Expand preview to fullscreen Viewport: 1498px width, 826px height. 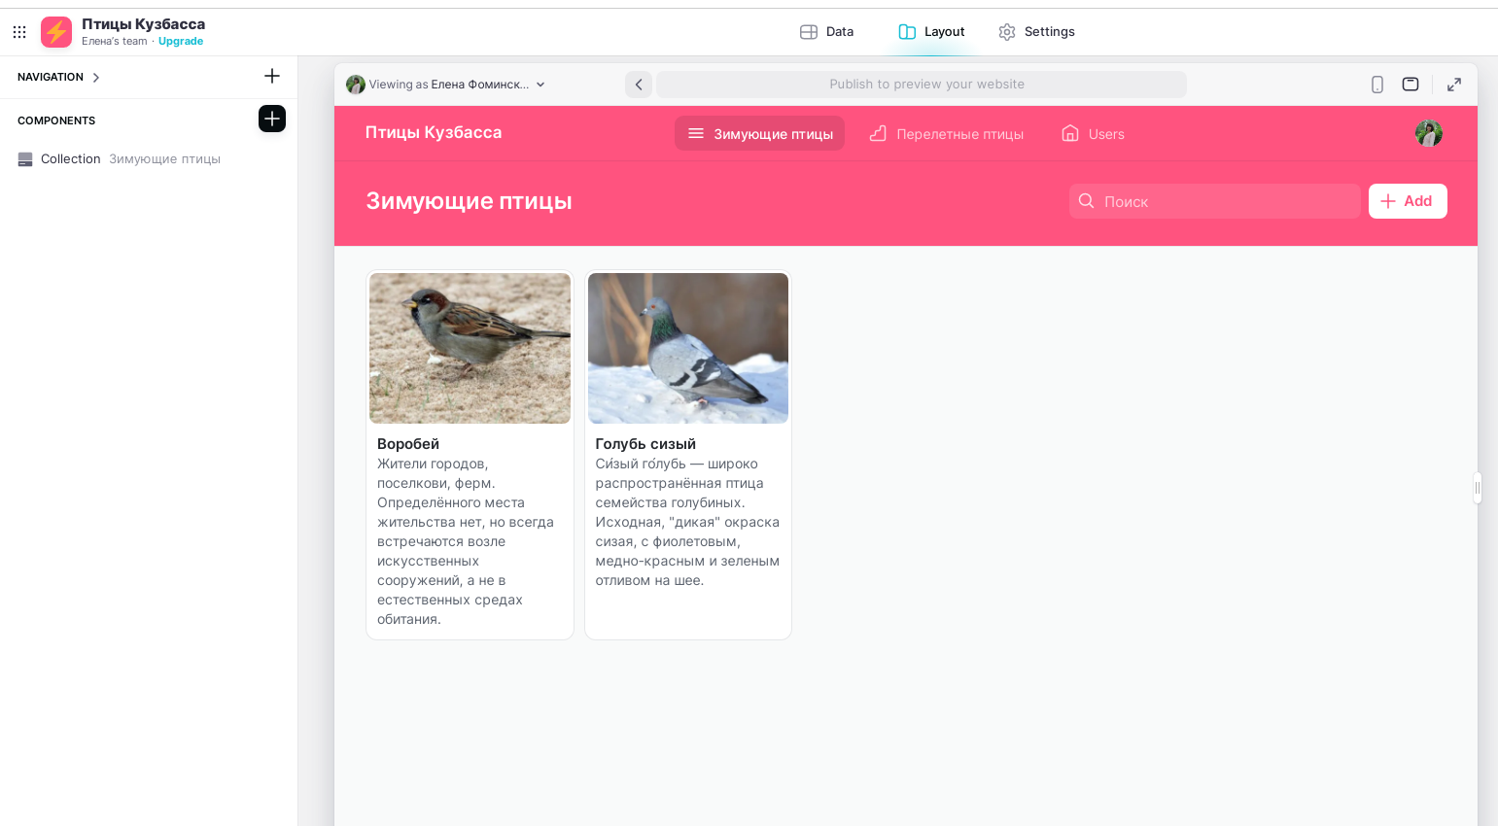pyautogui.click(x=1454, y=85)
